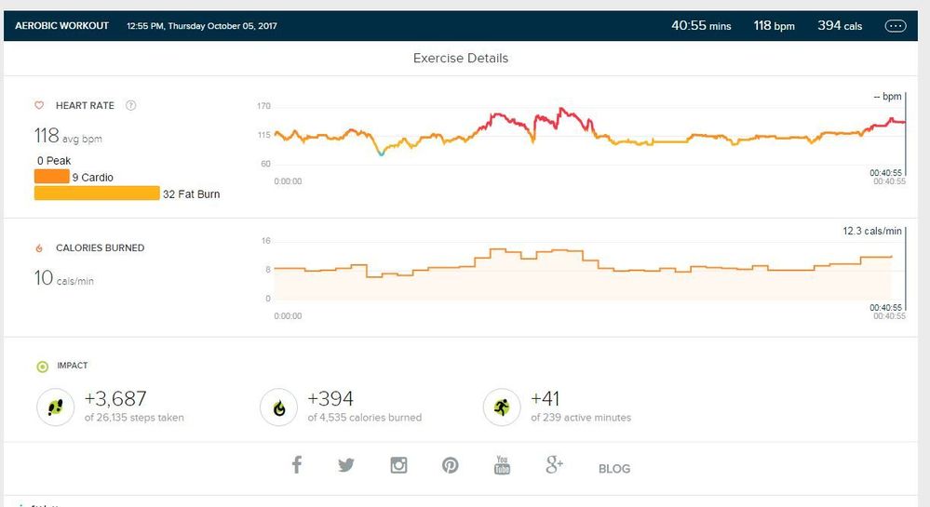Share to Twitter
Viewport: 930px width, 507px height.
346,465
